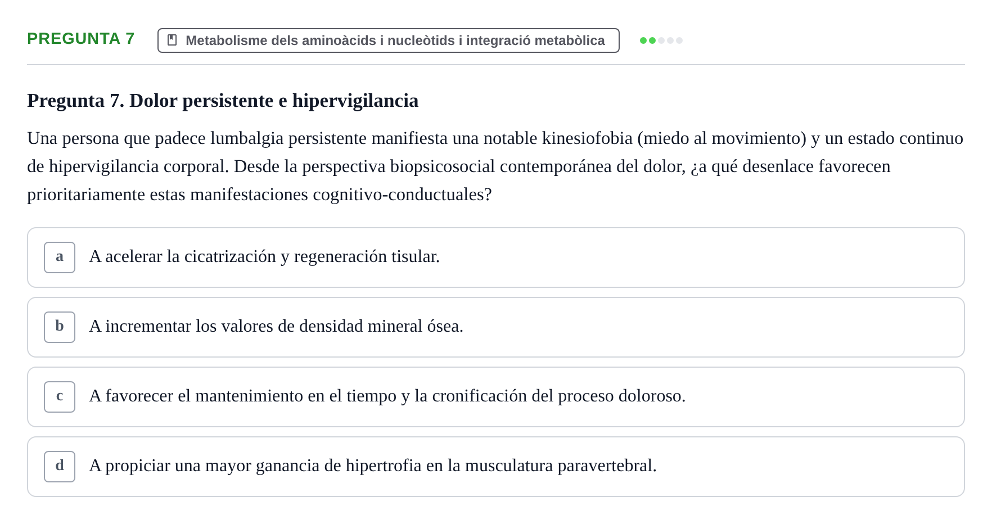Click the green PREGUNTA 7 label
This screenshot has height=524, width=992.
[x=81, y=38]
